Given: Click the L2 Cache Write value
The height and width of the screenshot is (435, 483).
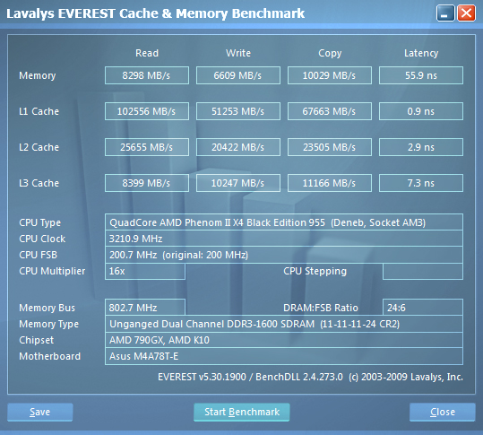Looking at the screenshot, I should [x=238, y=147].
